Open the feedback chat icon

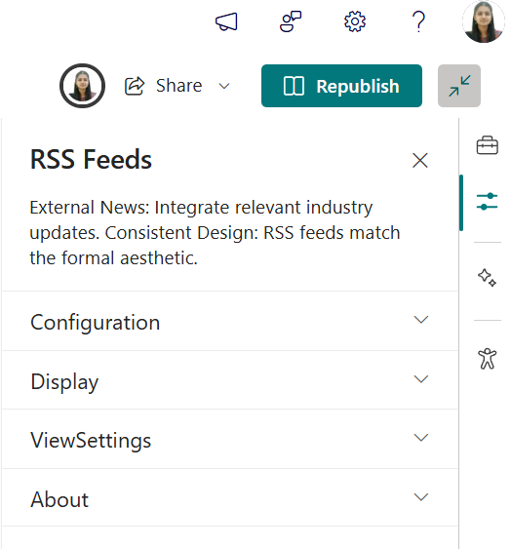coord(291,21)
